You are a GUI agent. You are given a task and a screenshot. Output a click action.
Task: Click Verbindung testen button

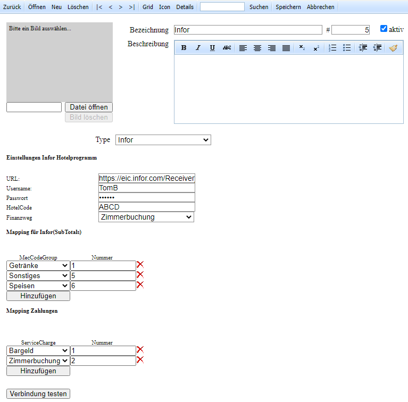coord(38,393)
